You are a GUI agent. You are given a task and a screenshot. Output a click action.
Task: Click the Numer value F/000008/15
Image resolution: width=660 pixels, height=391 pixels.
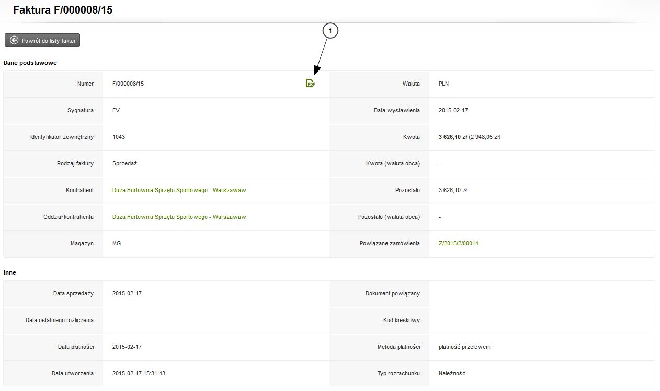[128, 84]
